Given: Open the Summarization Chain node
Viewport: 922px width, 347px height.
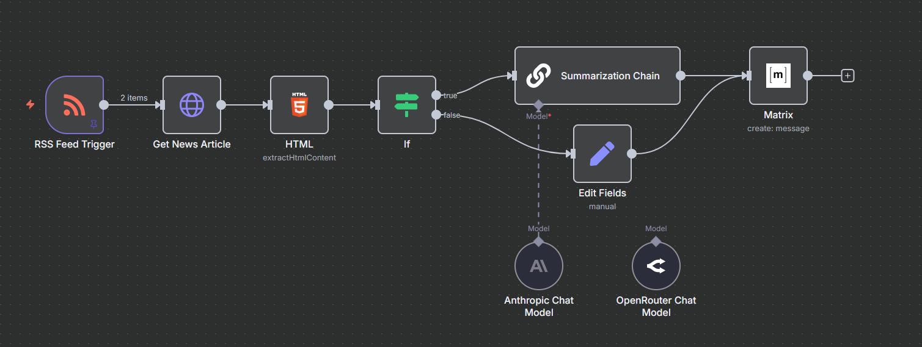Looking at the screenshot, I should (x=597, y=76).
